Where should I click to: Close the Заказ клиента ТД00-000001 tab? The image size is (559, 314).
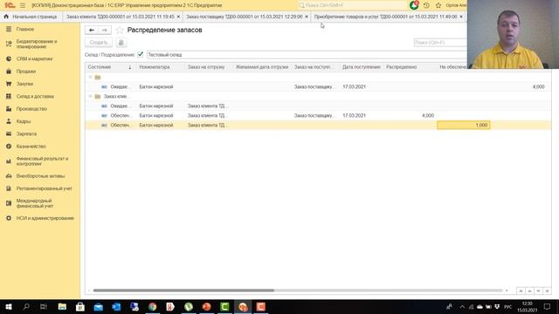(x=178, y=17)
